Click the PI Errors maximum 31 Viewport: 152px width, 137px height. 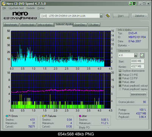[x=34, y=123]
